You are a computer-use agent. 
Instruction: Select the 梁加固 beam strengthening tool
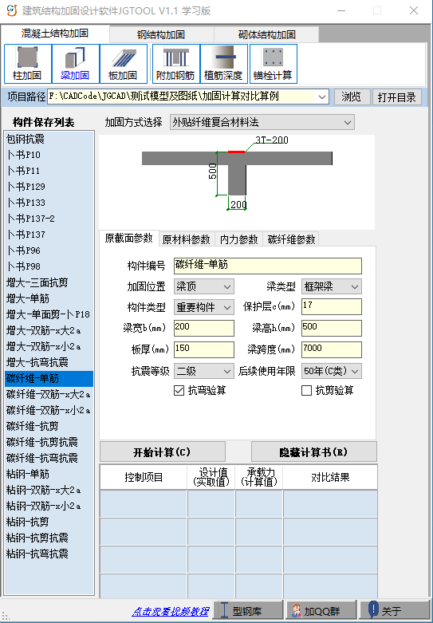[75, 64]
